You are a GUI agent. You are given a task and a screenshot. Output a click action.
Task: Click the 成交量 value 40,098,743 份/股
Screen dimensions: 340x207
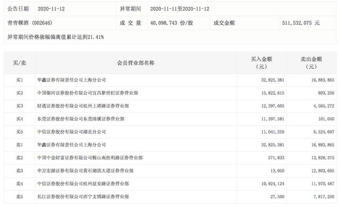pyautogui.click(x=171, y=23)
